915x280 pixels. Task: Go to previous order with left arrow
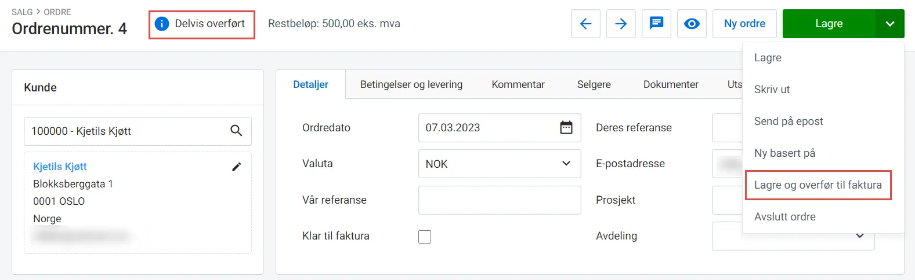585,24
